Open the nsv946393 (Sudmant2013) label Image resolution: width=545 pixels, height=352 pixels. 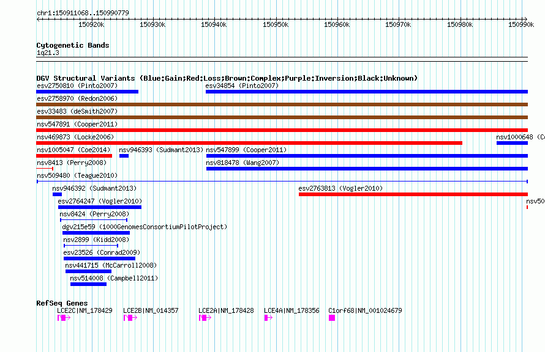[x=161, y=150]
